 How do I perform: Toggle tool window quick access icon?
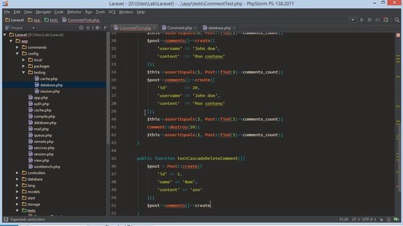[x=6, y=219]
